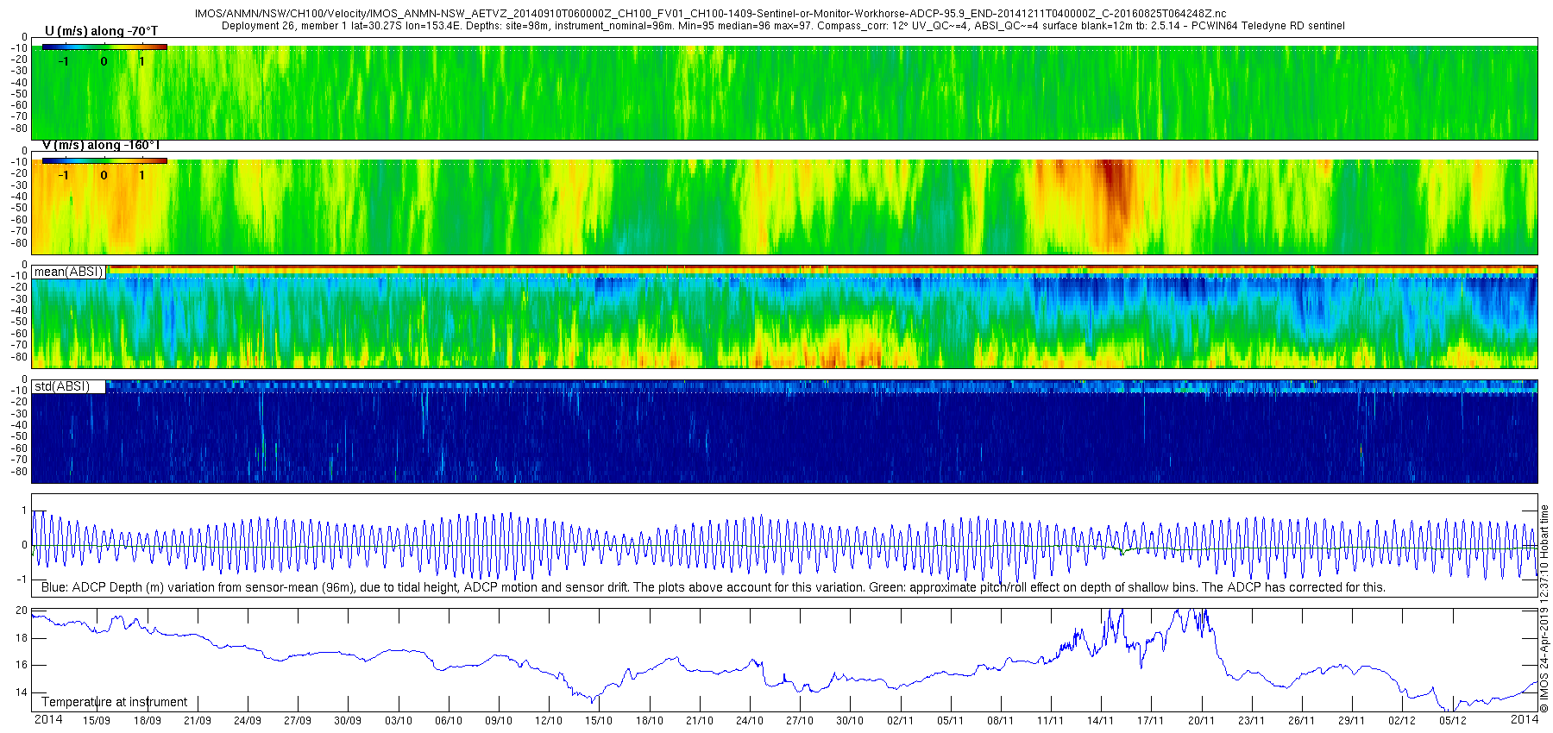Click the '21/10' date tick label
Viewport: 1553px width, 733px height.
click(699, 721)
